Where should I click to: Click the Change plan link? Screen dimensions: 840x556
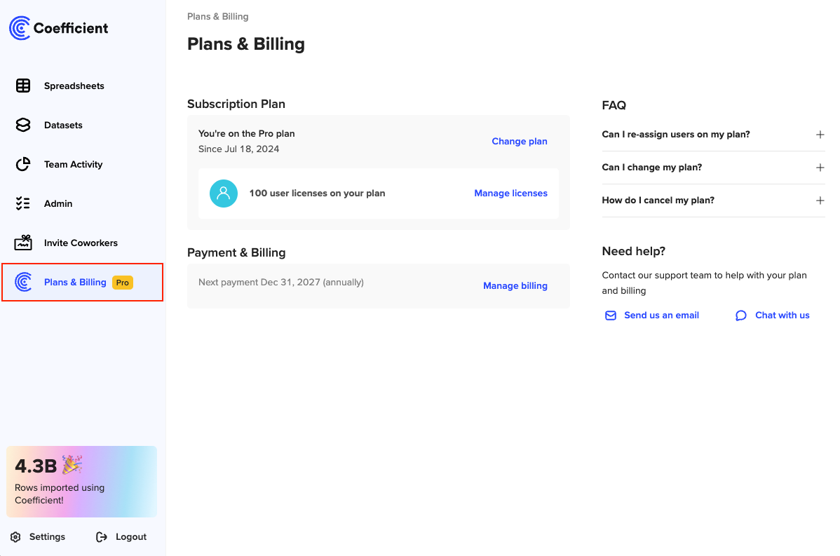click(x=519, y=141)
